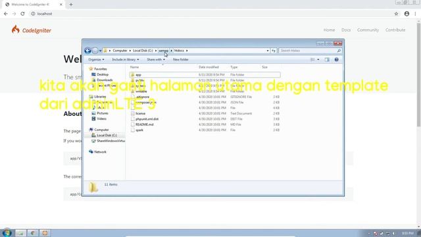The width and height of the screenshot is (421, 237).
Task: Open Desktop in navigation pane
Action: (103, 74)
